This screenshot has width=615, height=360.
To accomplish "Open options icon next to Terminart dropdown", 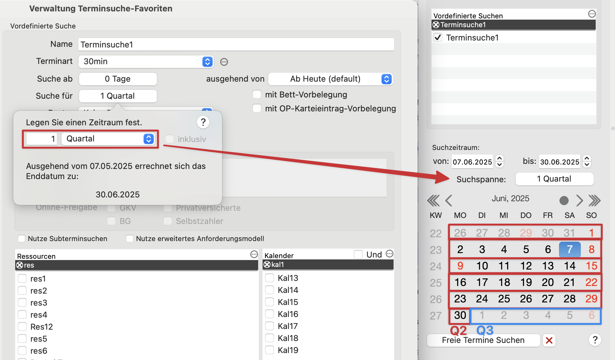I will click(x=224, y=62).
